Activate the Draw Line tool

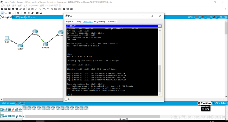[x=21, y=13]
